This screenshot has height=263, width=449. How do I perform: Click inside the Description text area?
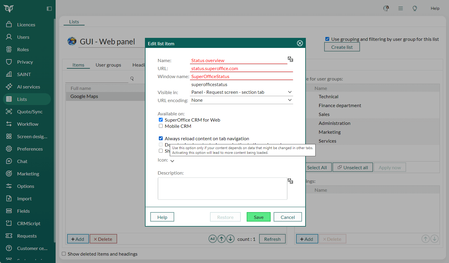222,188
